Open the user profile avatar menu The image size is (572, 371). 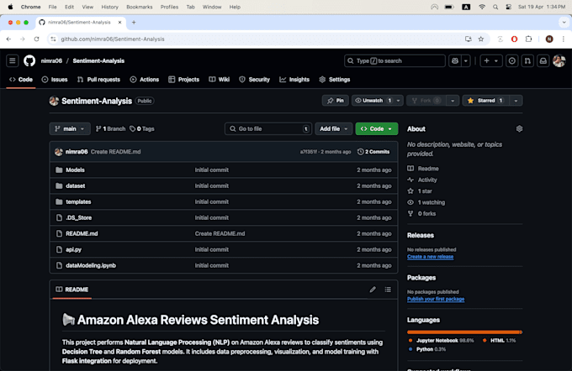pos(559,60)
